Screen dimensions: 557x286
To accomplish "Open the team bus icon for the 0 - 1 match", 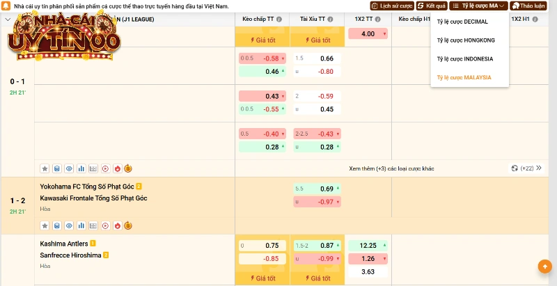I will point(56,168).
